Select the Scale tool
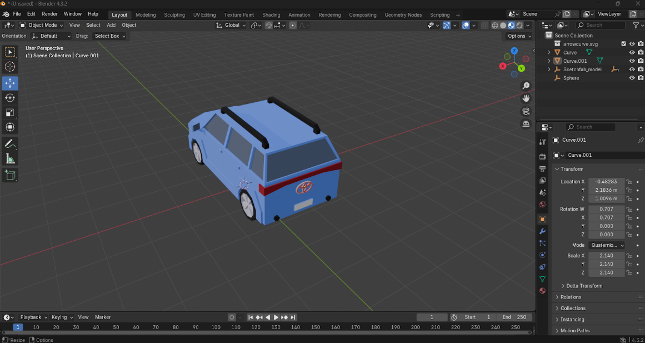Image resolution: width=645 pixels, height=343 pixels. coord(10,112)
